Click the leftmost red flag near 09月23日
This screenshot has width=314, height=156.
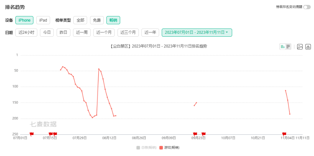coord(195,134)
